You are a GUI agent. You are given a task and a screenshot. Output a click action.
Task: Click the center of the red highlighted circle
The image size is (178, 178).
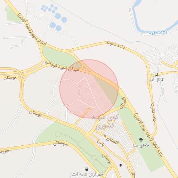(x=89, y=89)
